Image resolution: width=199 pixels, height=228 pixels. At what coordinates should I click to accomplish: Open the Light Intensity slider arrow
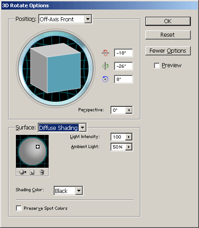click(129, 137)
